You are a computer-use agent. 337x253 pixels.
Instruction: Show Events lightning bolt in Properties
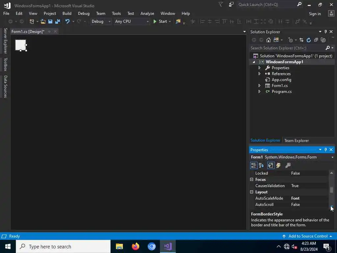(x=278, y=165)
